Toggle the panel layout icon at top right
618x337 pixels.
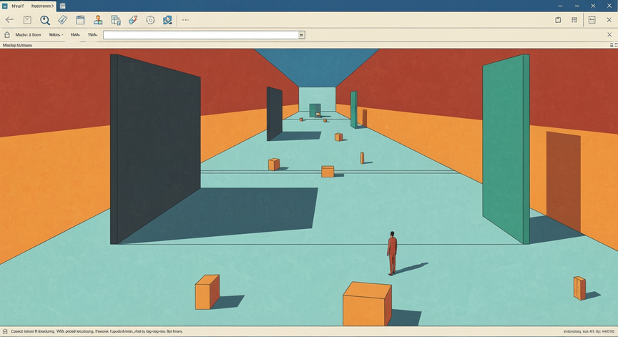click(592, 20)
